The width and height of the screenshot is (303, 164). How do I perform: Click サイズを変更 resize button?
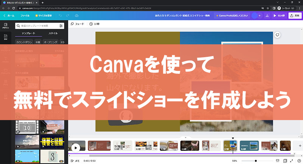tap(44, 16)
